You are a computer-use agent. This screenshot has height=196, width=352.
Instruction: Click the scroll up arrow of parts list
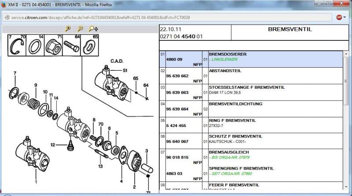(346, 54)
